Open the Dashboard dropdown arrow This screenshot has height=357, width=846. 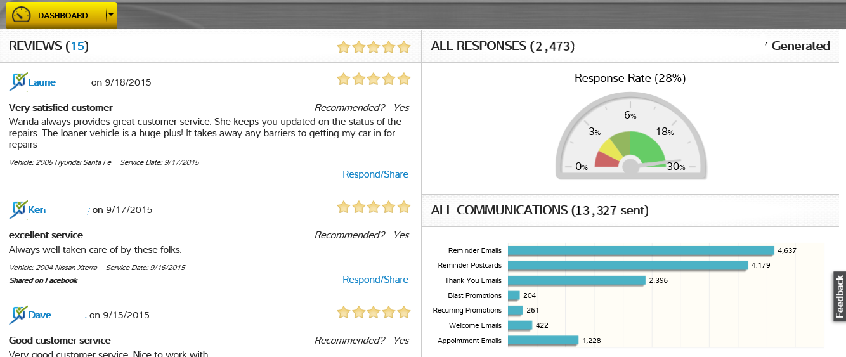(112, 15)
